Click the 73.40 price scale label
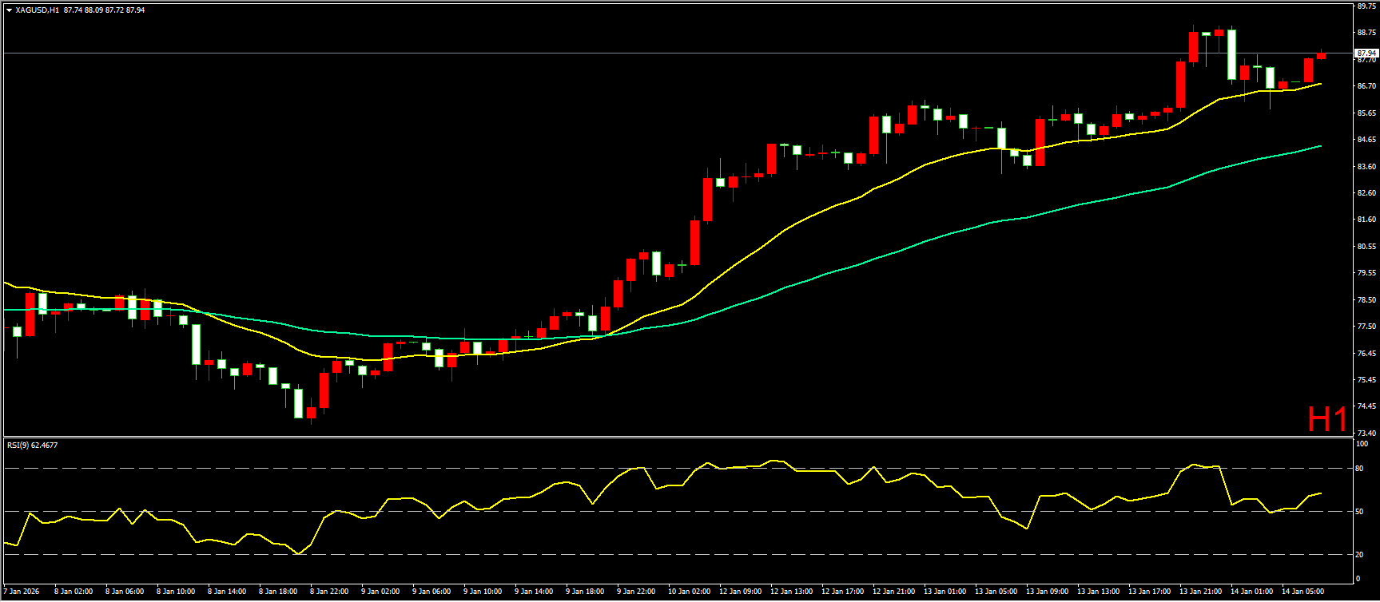The height and width of the screenshot is (602, 1380). coord(1366,433)
